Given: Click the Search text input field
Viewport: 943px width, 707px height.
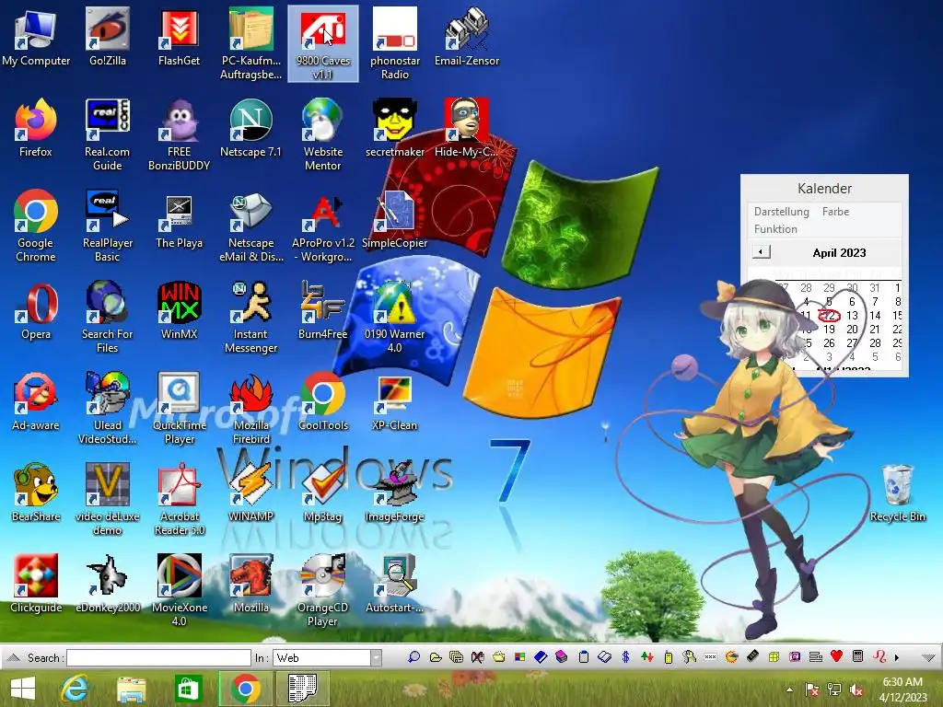Looking at the screenshot, I should pyautogui.click(x=158, y=657).
